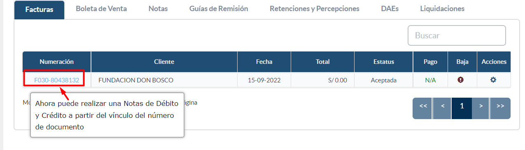
Task: Open invoice link F030-80438132
Action: pyautogui.click(x=57, y=80)
